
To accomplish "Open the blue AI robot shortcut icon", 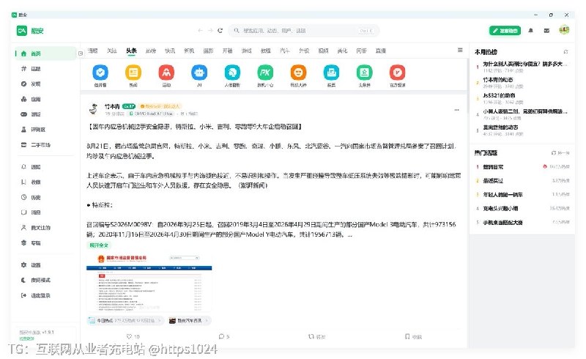I will click(199, 73).
